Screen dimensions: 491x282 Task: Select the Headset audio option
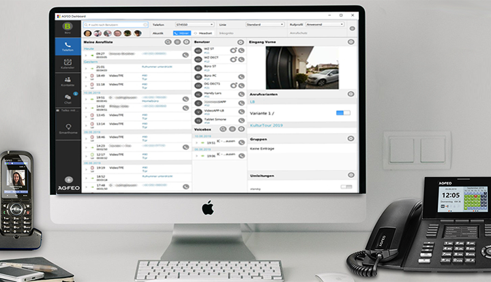click(203, 32)
